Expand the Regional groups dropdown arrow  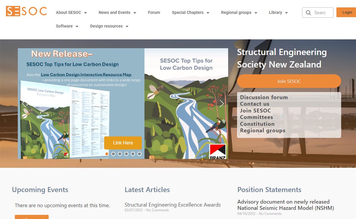tap(256, 13)
